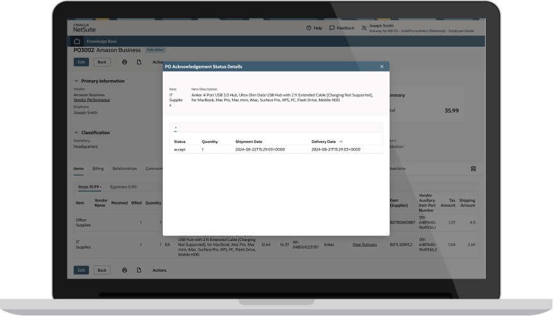553x316 pixels.
Task: Click the Received column header
Action: pyautogui.click(x=119, y=203)
